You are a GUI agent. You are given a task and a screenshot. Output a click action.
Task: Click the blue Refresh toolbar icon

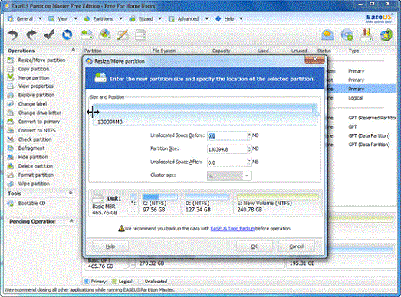pos(67,34)
